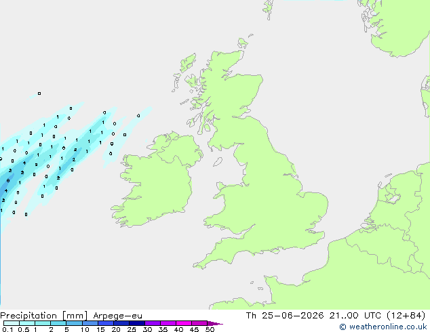Click the 2–5 mm legend color swatch

[58, 323]
